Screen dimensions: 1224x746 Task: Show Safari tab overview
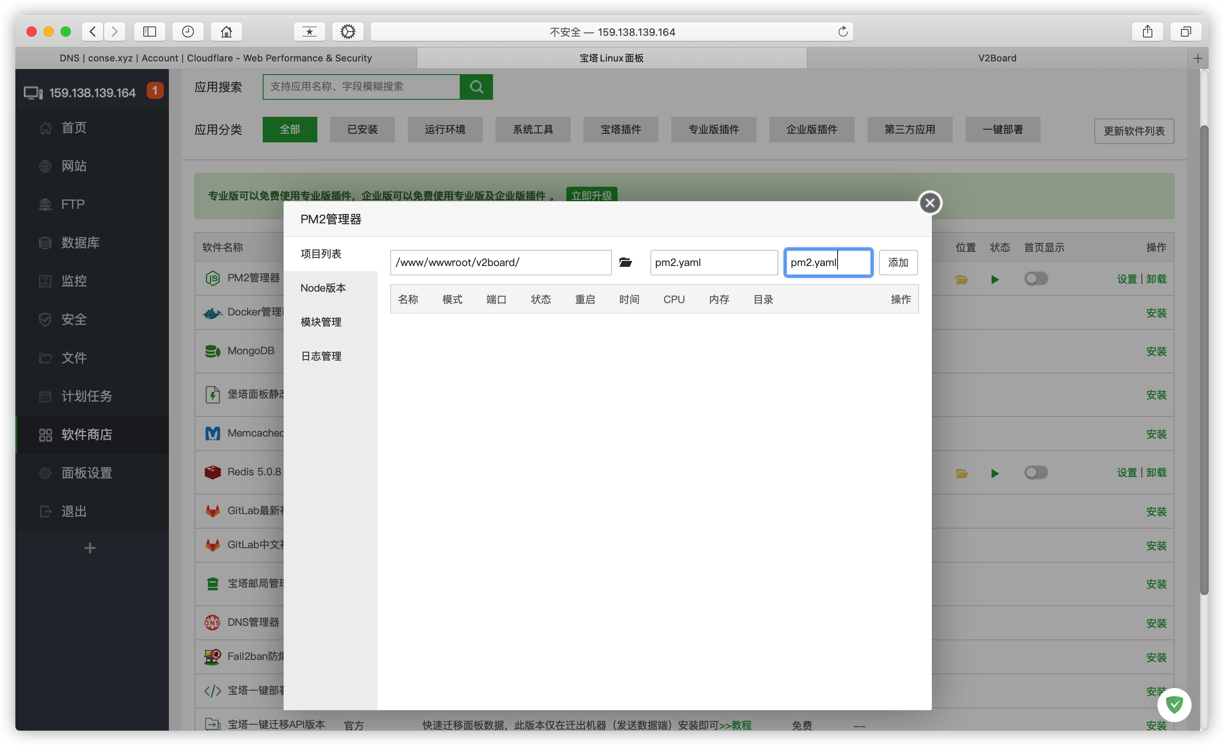coord(1186,32)
